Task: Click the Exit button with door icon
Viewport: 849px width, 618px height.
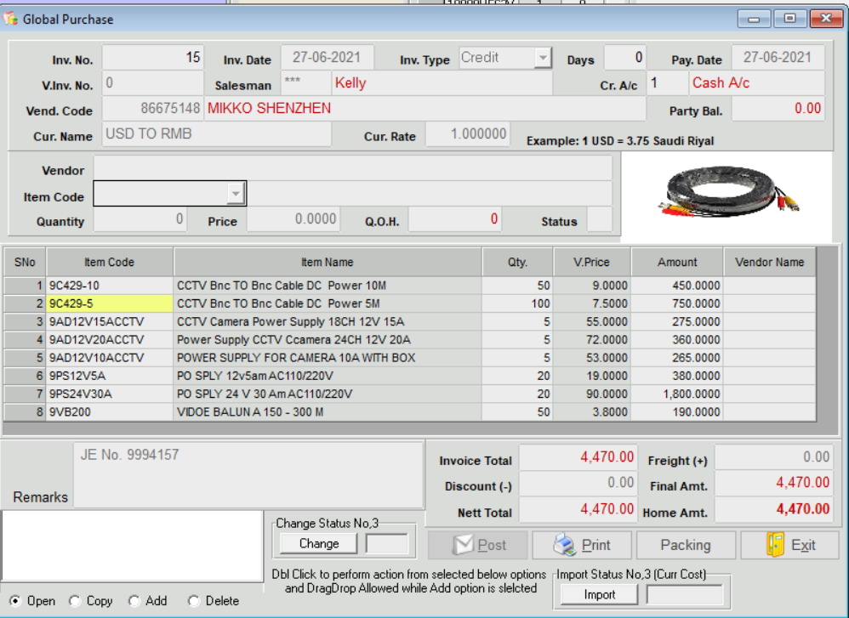Action: (789, 545)
